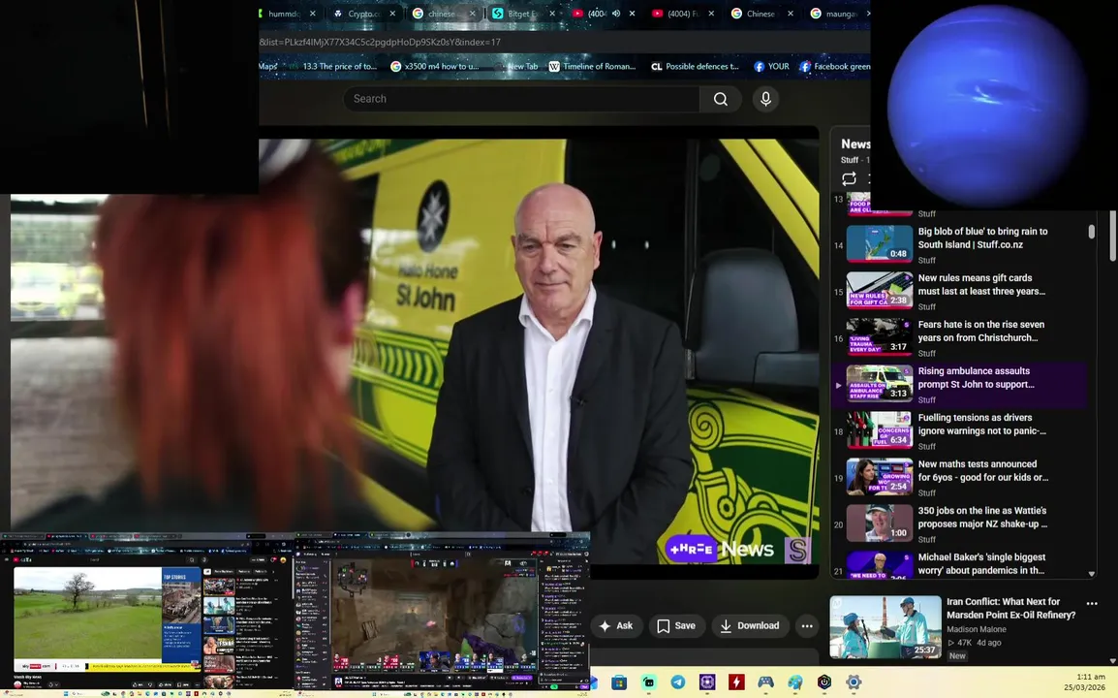The image size is (1118, 698).
Task: Close the Crypto.com tab
Action: tap(392, 14)
